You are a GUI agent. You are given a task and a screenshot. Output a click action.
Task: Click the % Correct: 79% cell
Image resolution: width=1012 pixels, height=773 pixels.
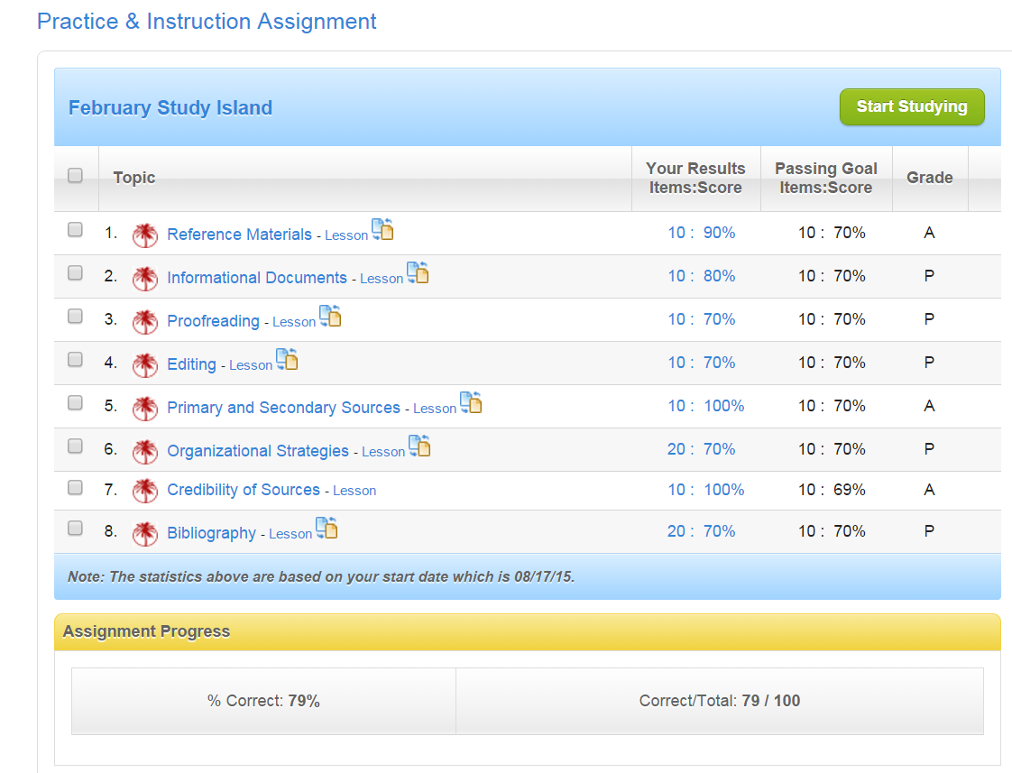pos(263,701)
